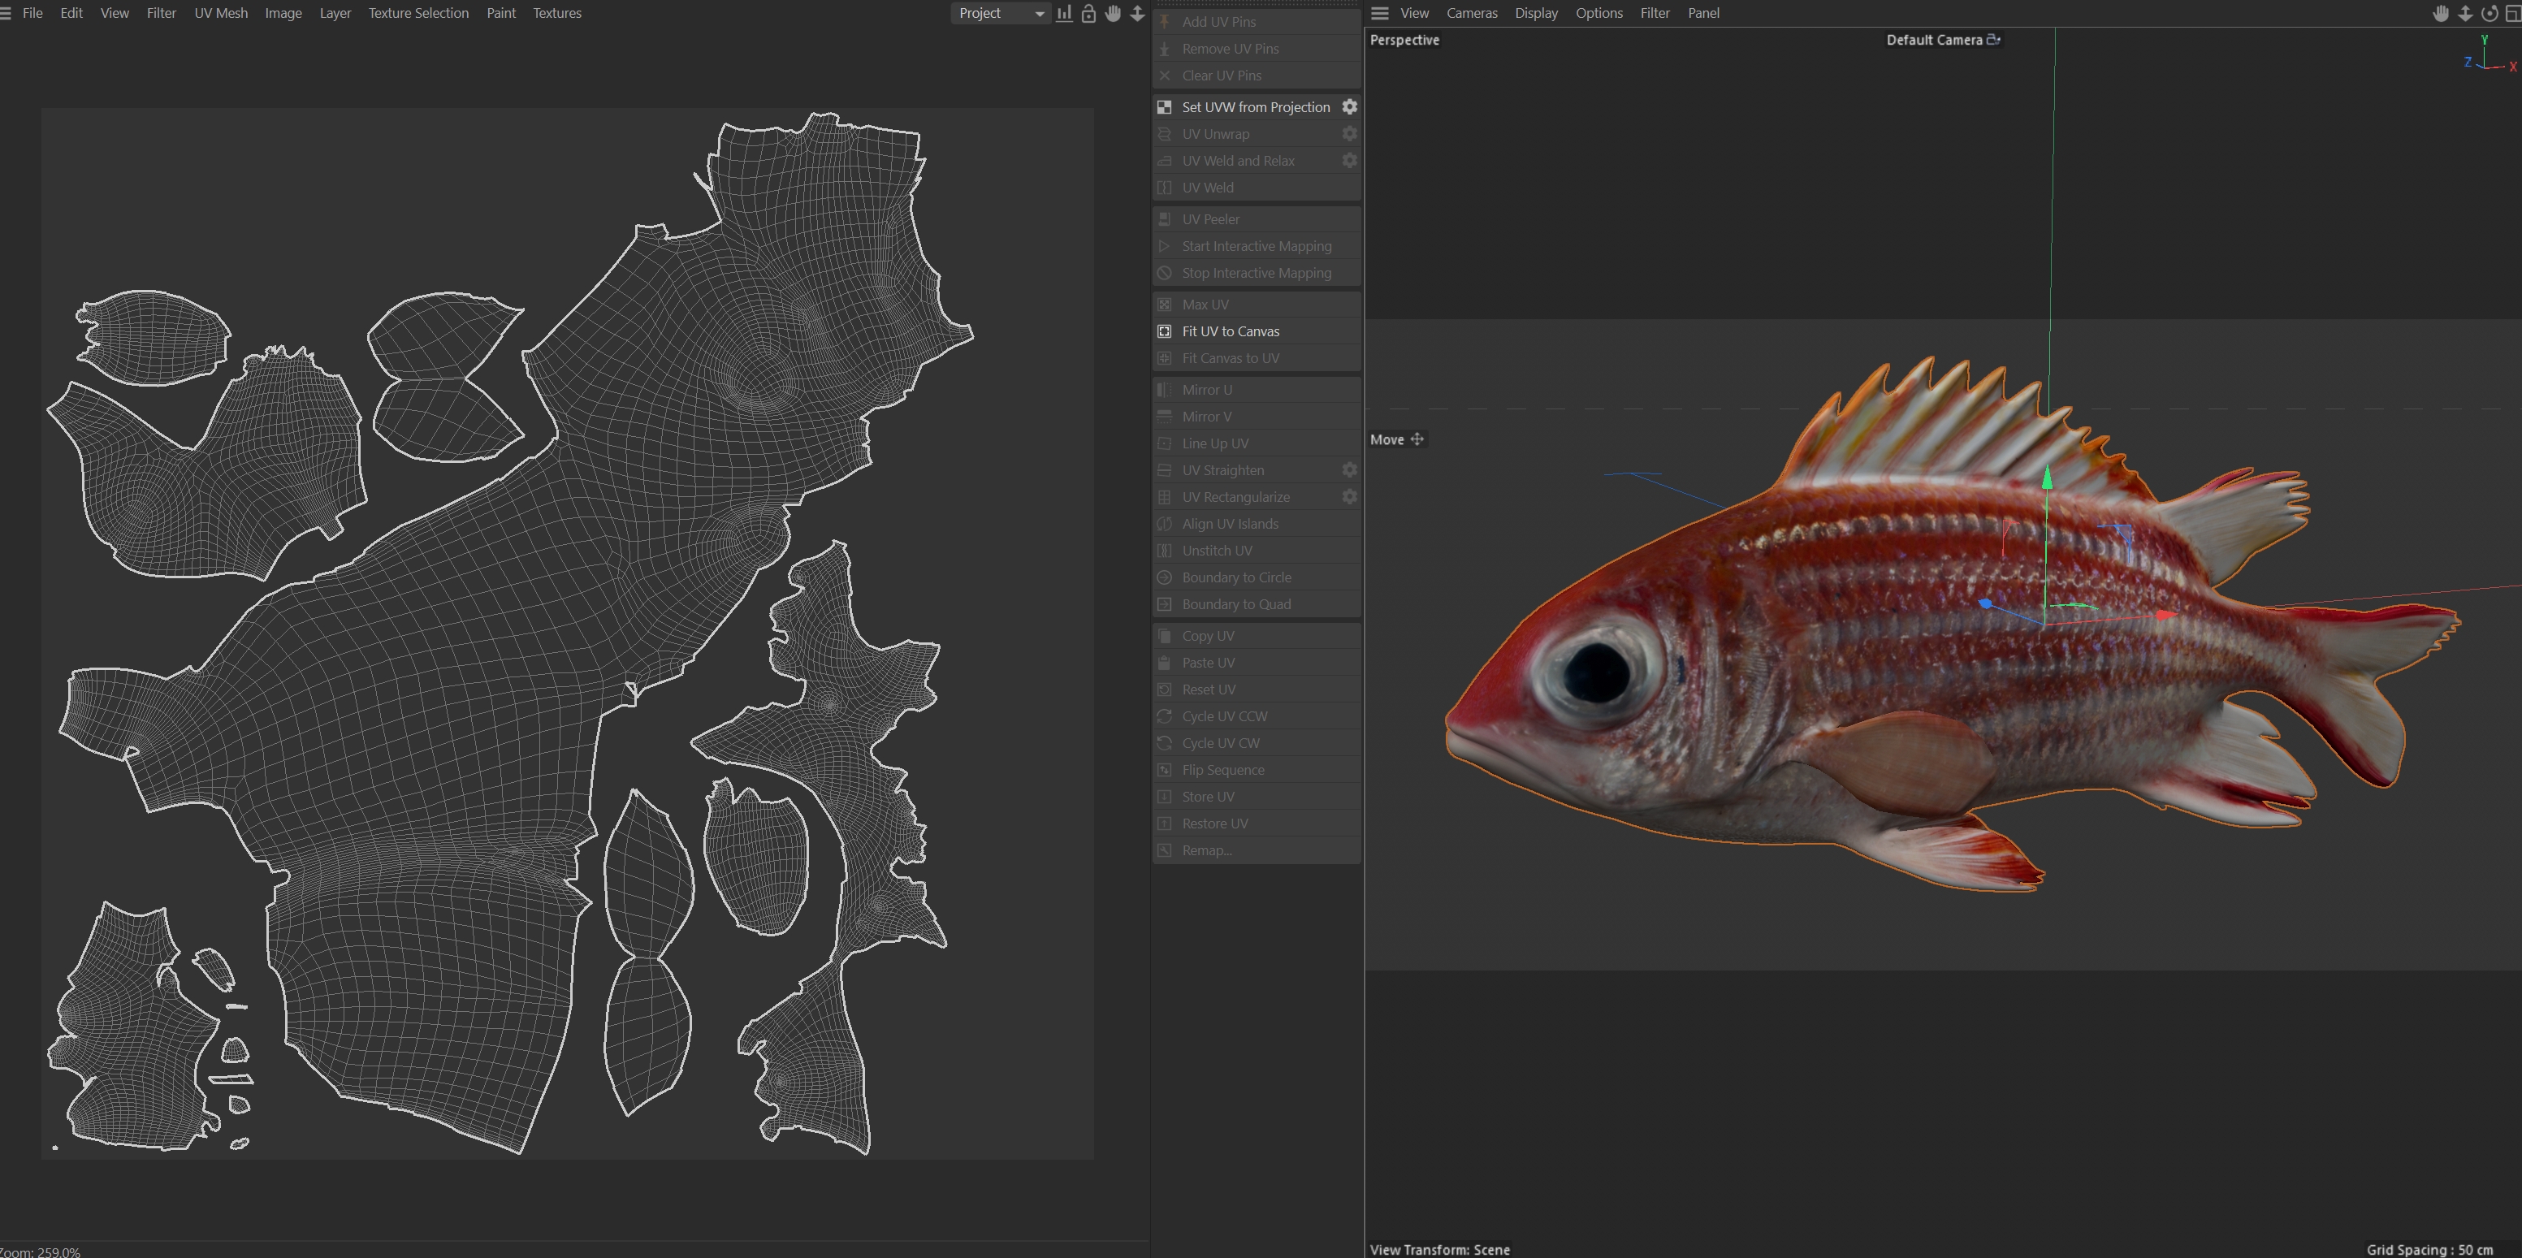Click the dolly zoom arrows icon in 3D viewport

pos(2465,14)
